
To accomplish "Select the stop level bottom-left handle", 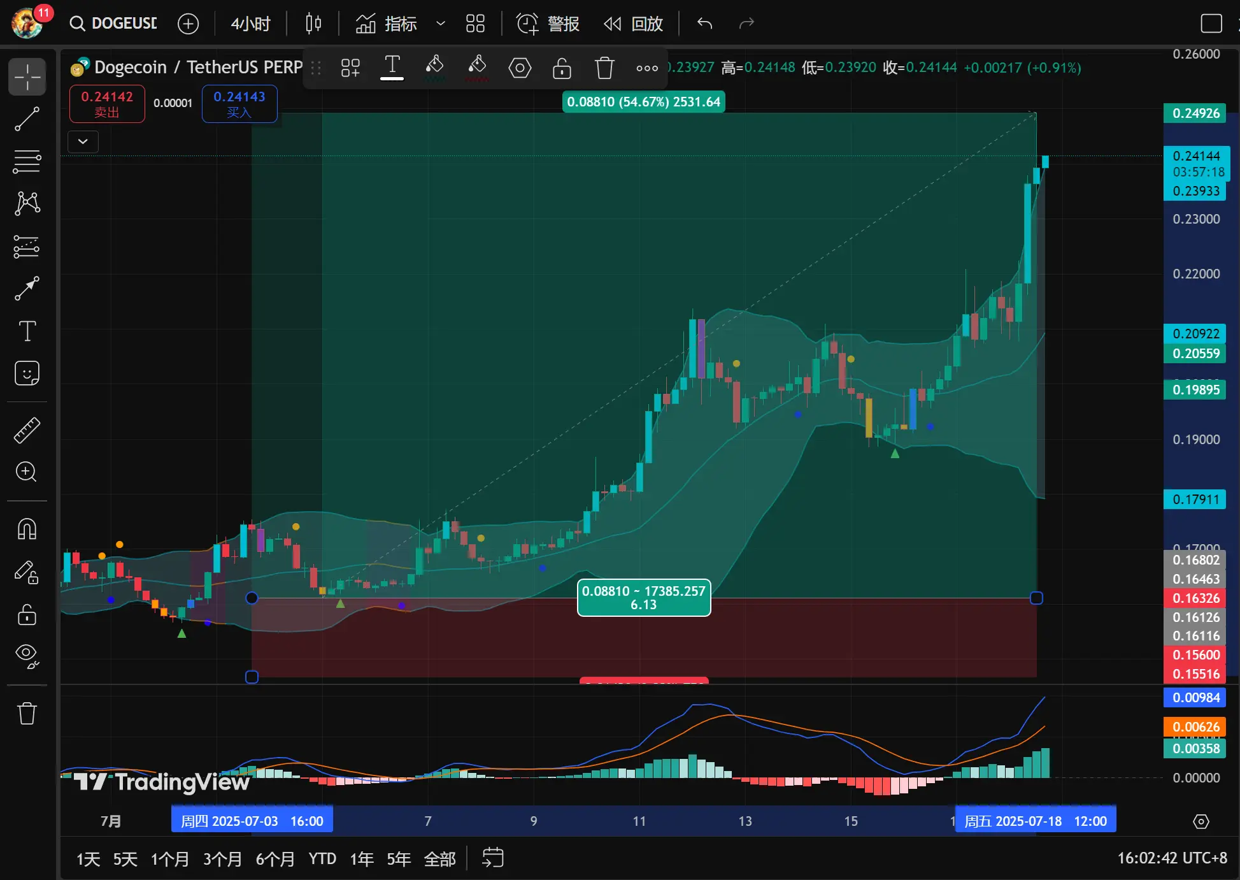I will tap(252, 677).
